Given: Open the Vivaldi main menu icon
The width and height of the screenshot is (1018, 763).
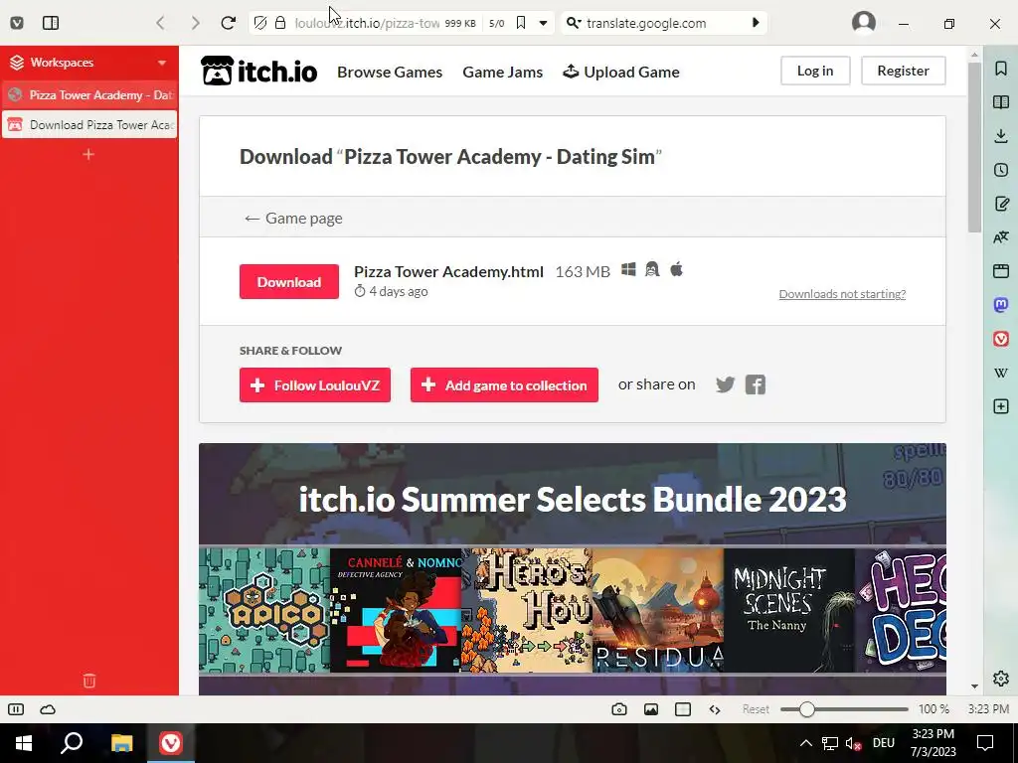Looking at the screenshot, I should point(17,24).
